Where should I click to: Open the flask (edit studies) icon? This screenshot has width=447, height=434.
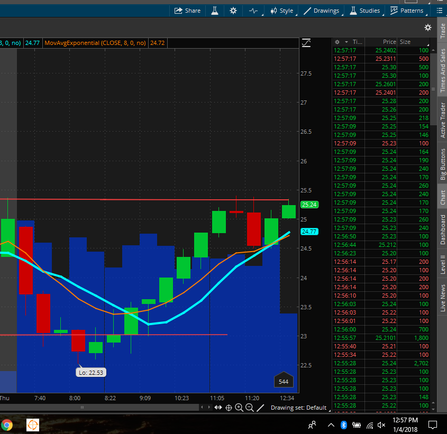coord(215,11)
